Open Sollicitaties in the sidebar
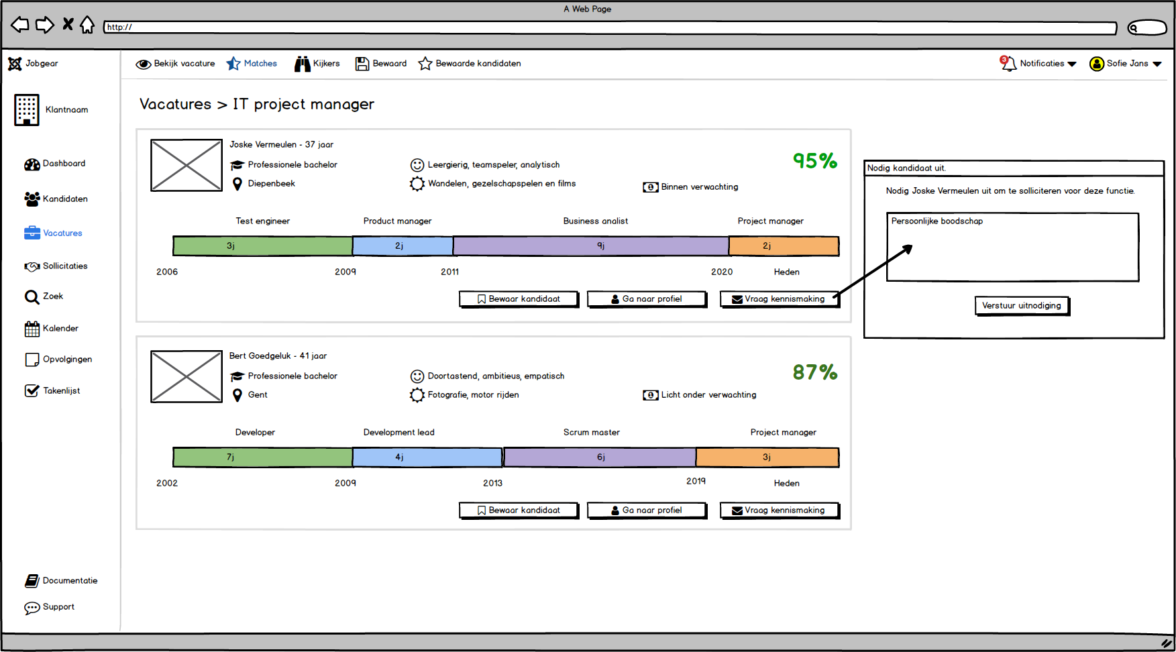1176x652 pixels. point(56,266)
